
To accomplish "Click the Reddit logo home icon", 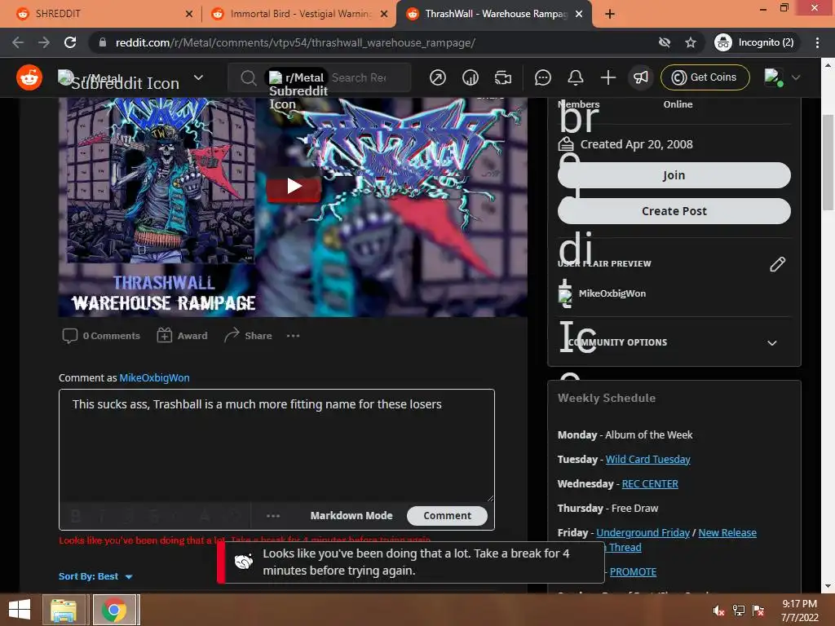I will pos(29,77).
